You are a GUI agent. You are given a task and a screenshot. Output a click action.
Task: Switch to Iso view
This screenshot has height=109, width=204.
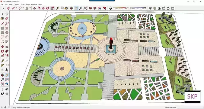point(150,8)
